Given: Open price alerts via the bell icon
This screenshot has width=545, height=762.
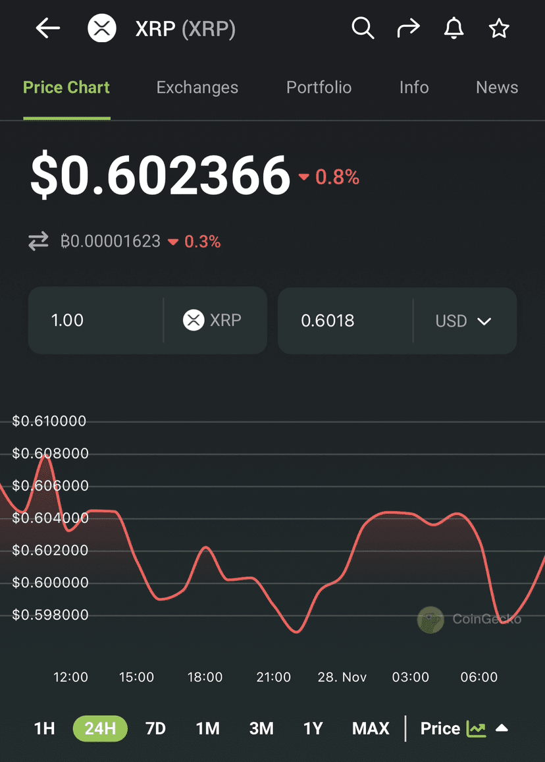Looking at the screenshot, I should pyautogui.click(x=454, y=28).
